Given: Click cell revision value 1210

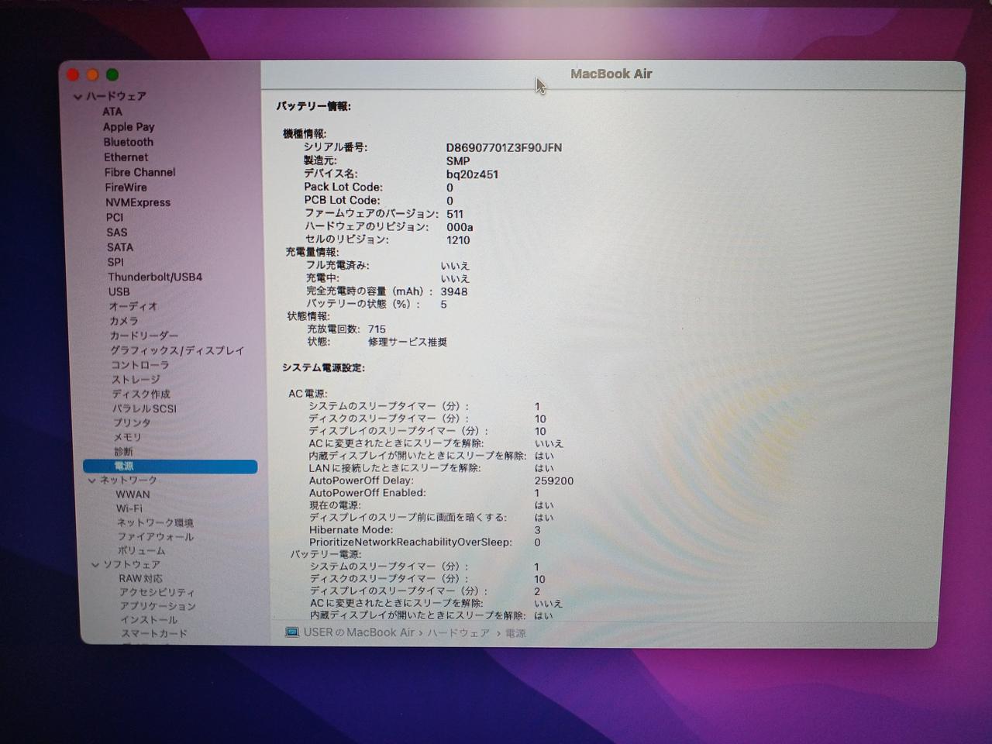Looking at the screenshot, I should point(458,240).
